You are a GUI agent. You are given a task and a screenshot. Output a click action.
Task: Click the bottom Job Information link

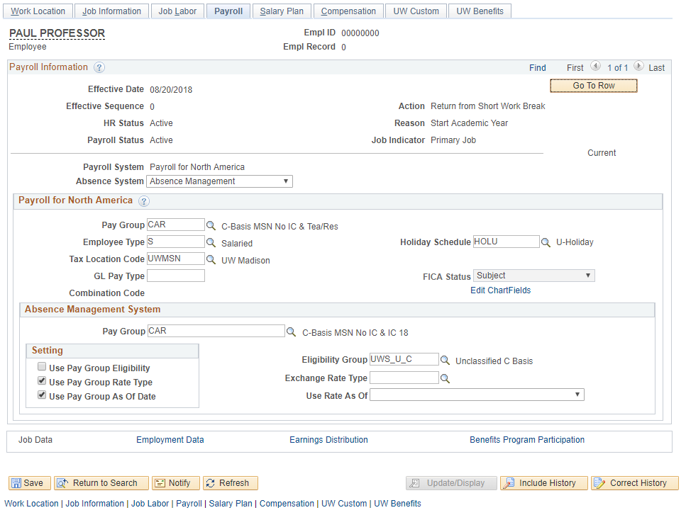click(x=95, y=504)
